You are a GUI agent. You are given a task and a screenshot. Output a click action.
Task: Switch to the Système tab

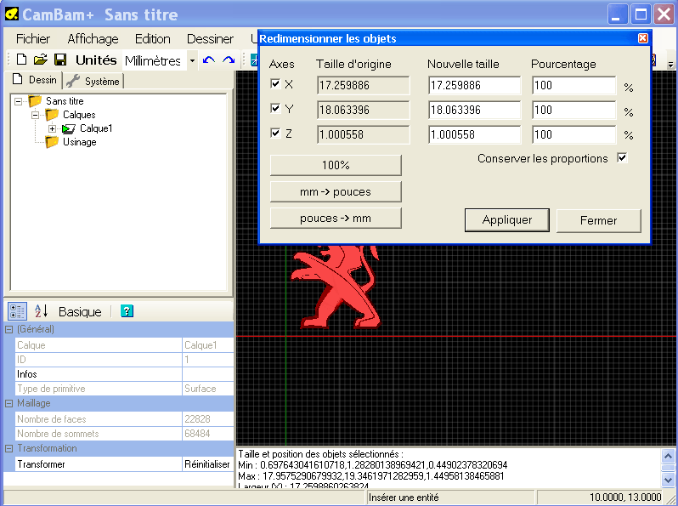pos(93,81)
